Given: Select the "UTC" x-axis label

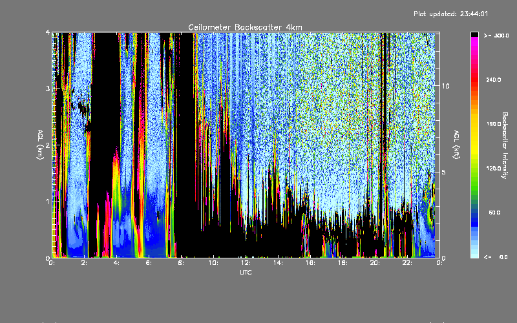Looking at the screenshot, I should tap(246, 272).
